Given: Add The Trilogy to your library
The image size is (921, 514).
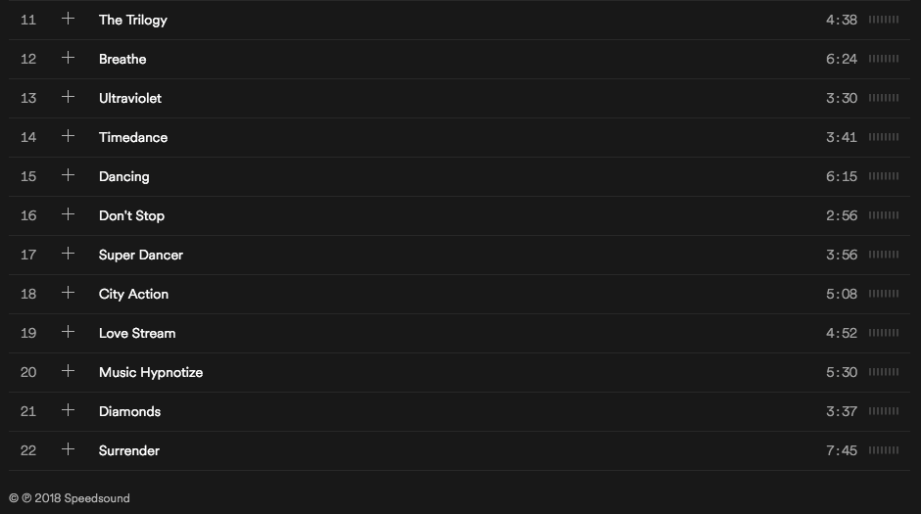Looking at the screenshot, I should [69, 19].
